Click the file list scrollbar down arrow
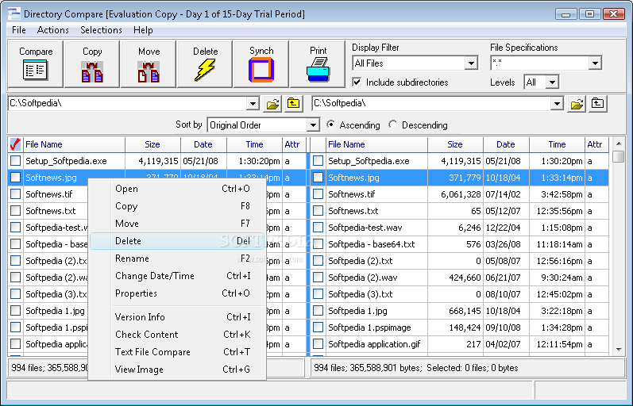 pyautogui.click(x=619, y=350)
